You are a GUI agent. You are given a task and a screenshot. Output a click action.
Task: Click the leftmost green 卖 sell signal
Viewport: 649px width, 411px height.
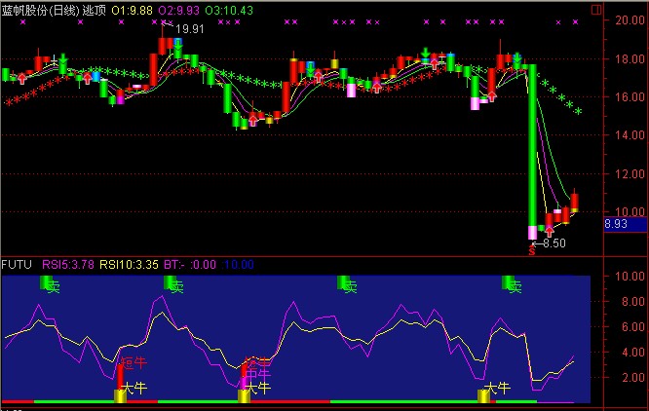(x=49, y=284)
